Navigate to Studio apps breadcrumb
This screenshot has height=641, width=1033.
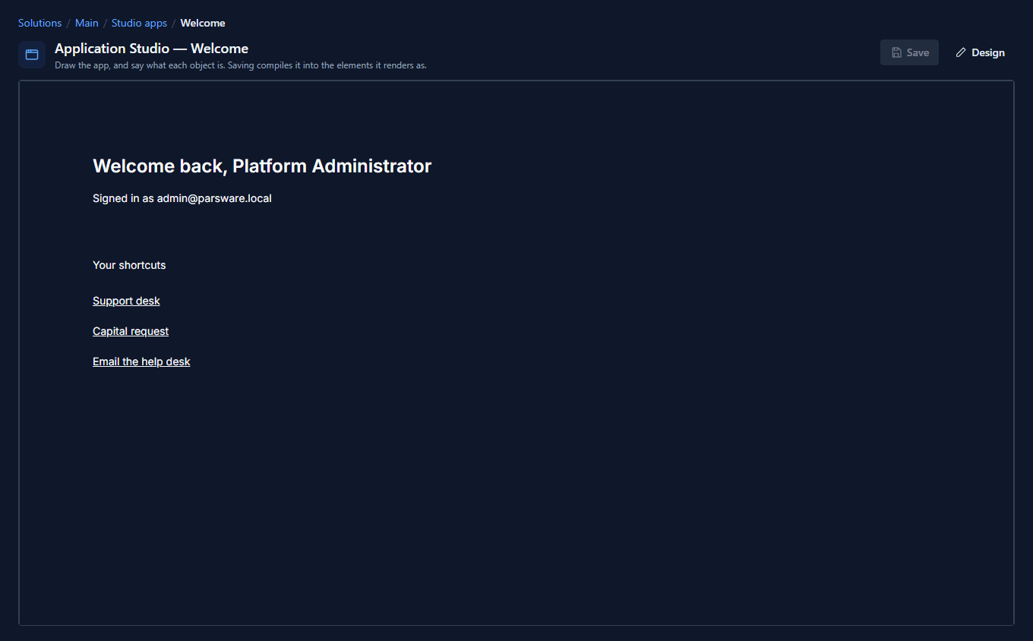[x=139, y=23]
